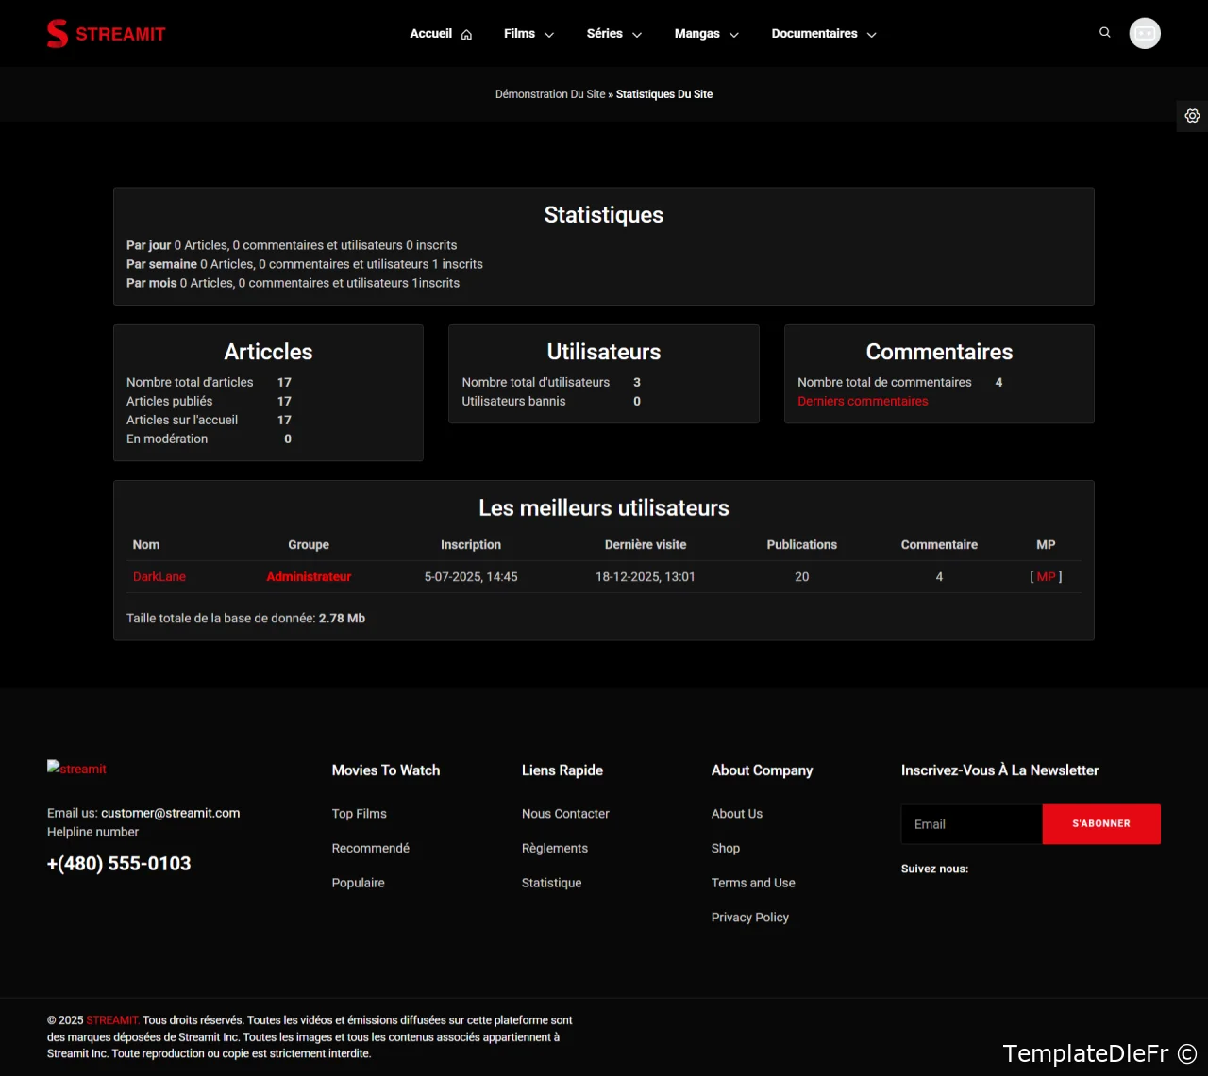
Task: Click Nous Contacter in footer
Action: coord(565,813)
